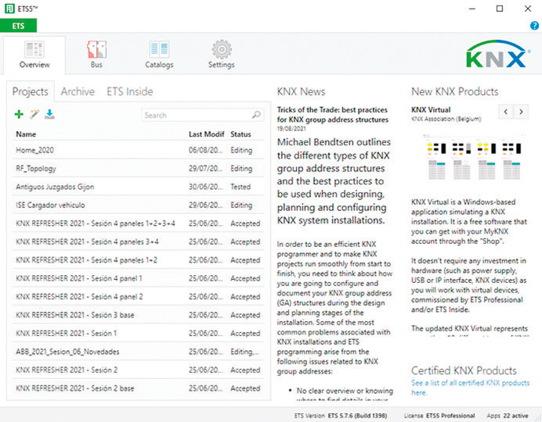Select Sesión 4 paneles 1+2 project
The width and height of the screenshot is (542, 422).
(139, 259)
